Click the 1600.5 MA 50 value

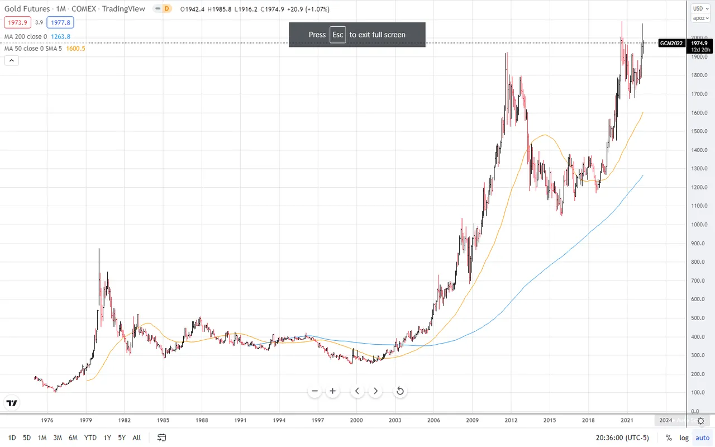click(x=75, y=49)
